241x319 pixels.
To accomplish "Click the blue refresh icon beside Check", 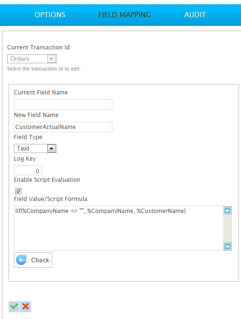I will click(x=22, y=260).
